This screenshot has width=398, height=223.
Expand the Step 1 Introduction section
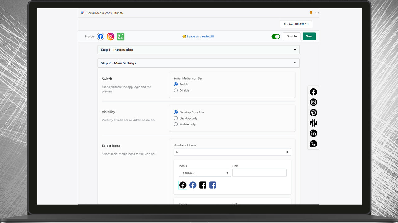pyautogui.click(x=294, y=50)
